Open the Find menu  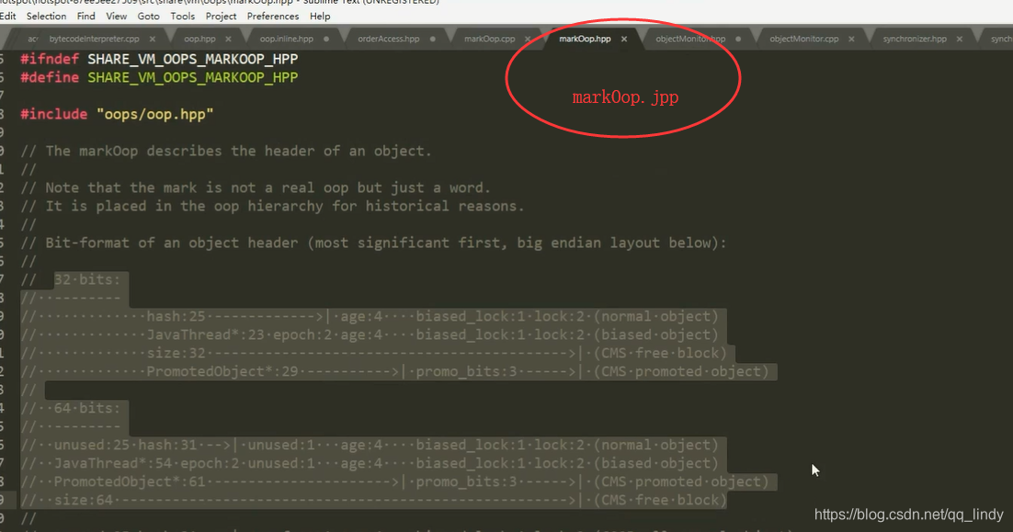[85, 17]
